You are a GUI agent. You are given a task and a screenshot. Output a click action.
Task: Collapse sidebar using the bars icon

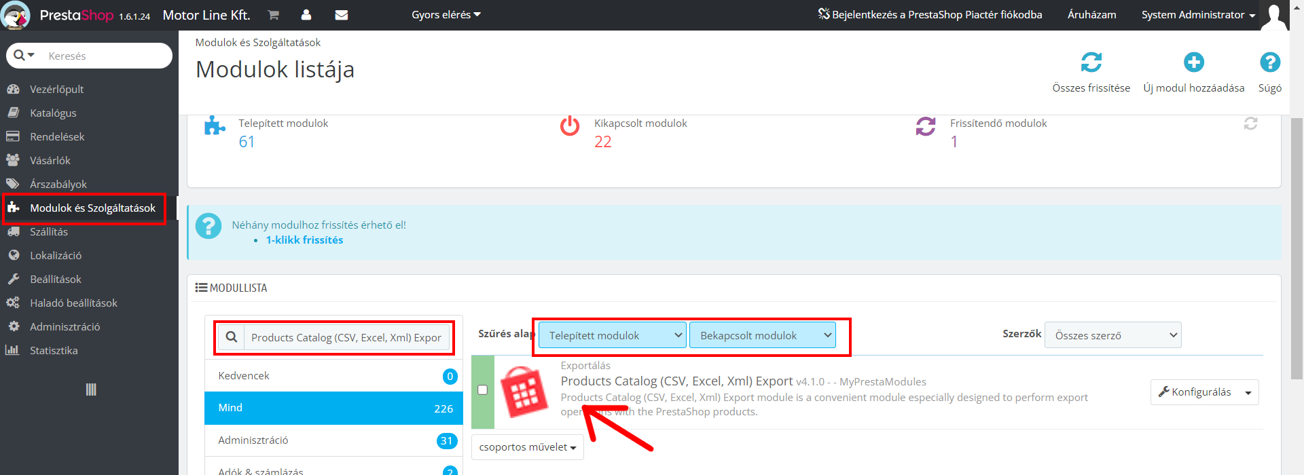pyautogui.click(x=91, y=389)
